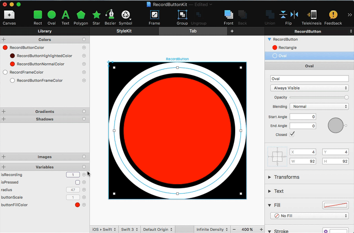
Task: Zoom out with minus button
Action: [x=234, y=229]
